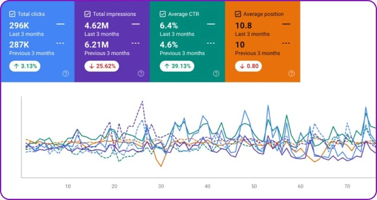The height and width of the screenshot is (200, 377).
Task: Uncheck the Total clicks checkbox
Action: click(x=12, y=14)
